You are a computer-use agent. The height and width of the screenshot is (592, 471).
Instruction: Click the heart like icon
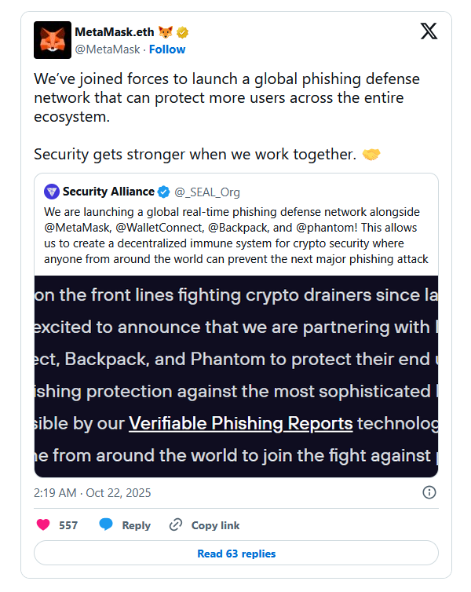point(44,524)
